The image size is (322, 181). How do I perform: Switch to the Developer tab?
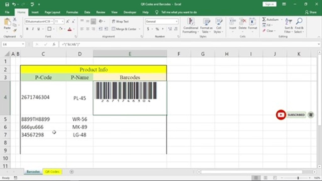130,12
